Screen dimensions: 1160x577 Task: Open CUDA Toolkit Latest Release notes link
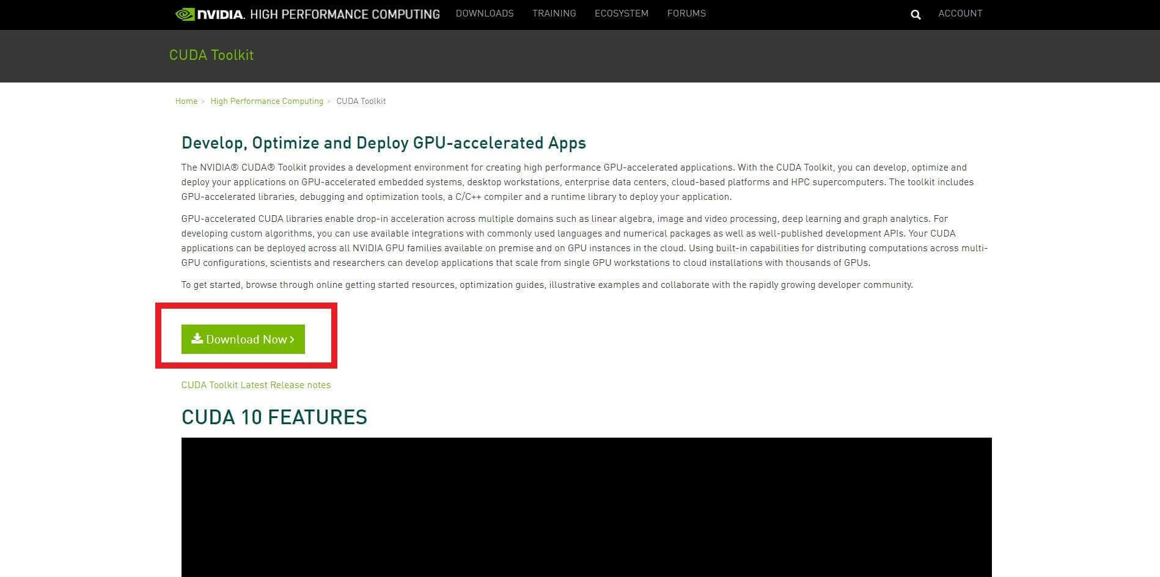tap(256, 385)
